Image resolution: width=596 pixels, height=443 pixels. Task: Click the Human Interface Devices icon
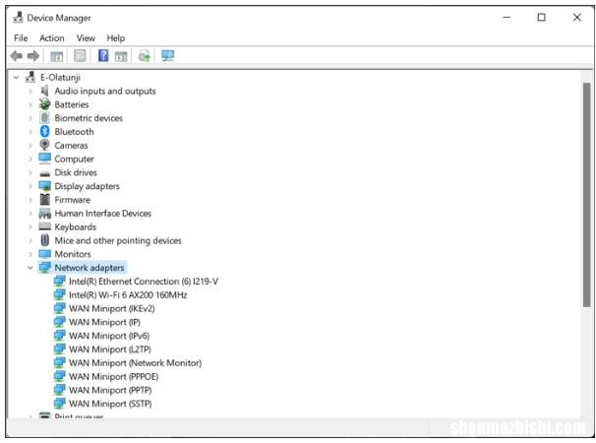pyautogui.click(x=45, y=213)
